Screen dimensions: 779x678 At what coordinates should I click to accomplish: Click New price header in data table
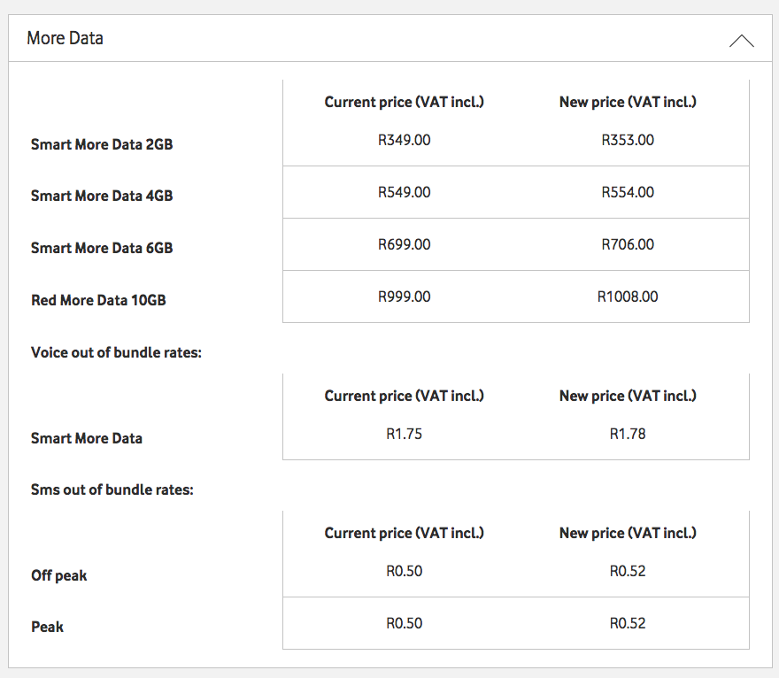[628, 102]
